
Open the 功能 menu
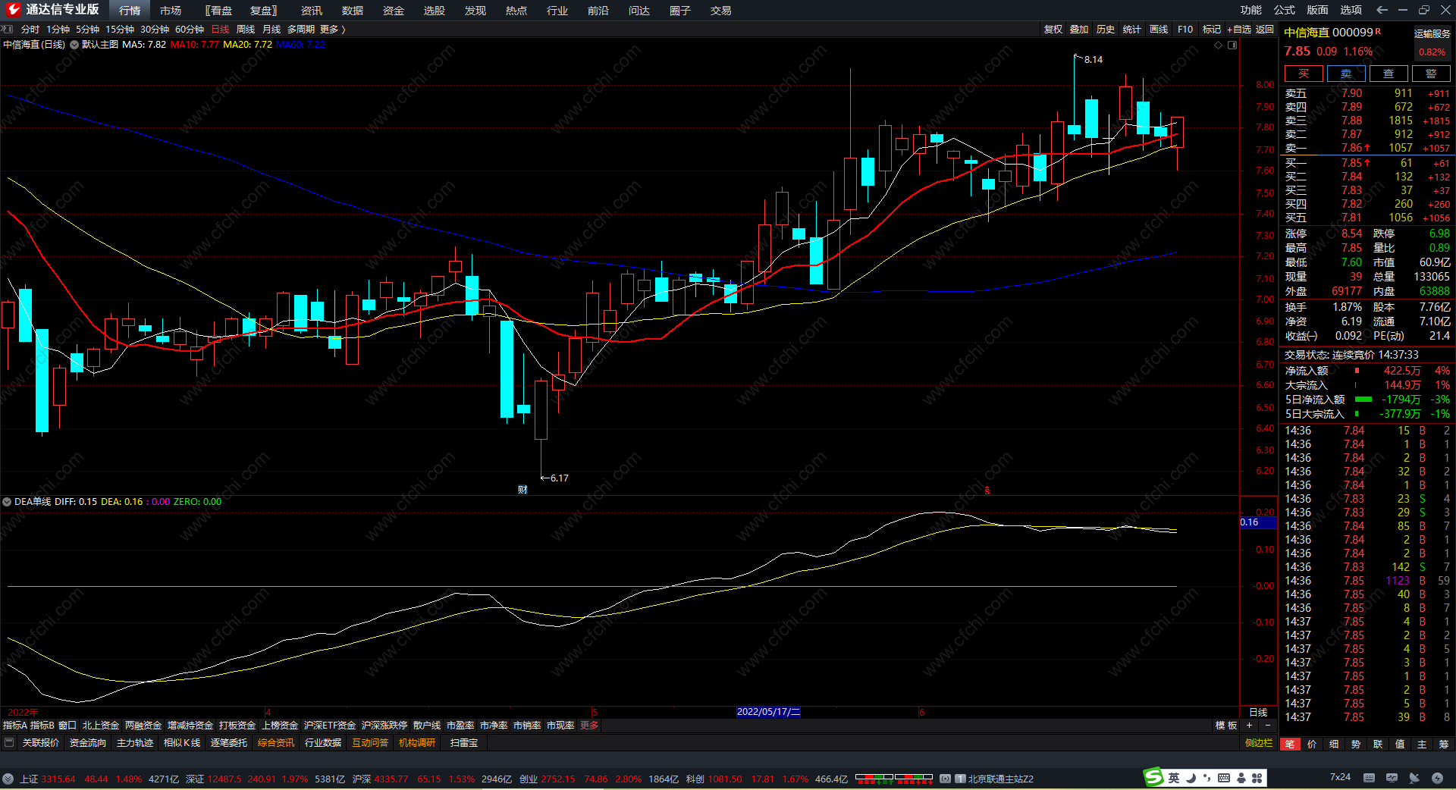click(x=1251, y=10)
